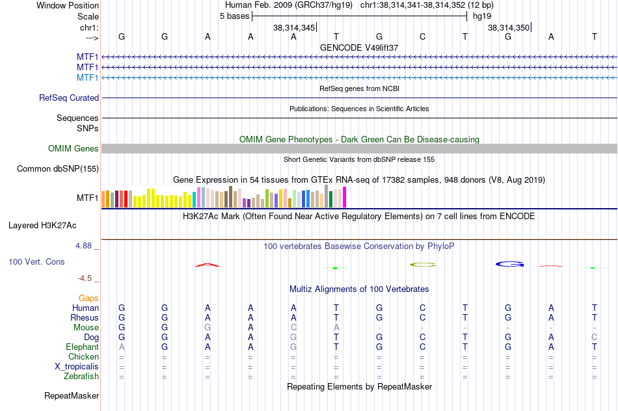
Task: Open the 100 vertebrates Basewise Conservation title
Action: 358,246
